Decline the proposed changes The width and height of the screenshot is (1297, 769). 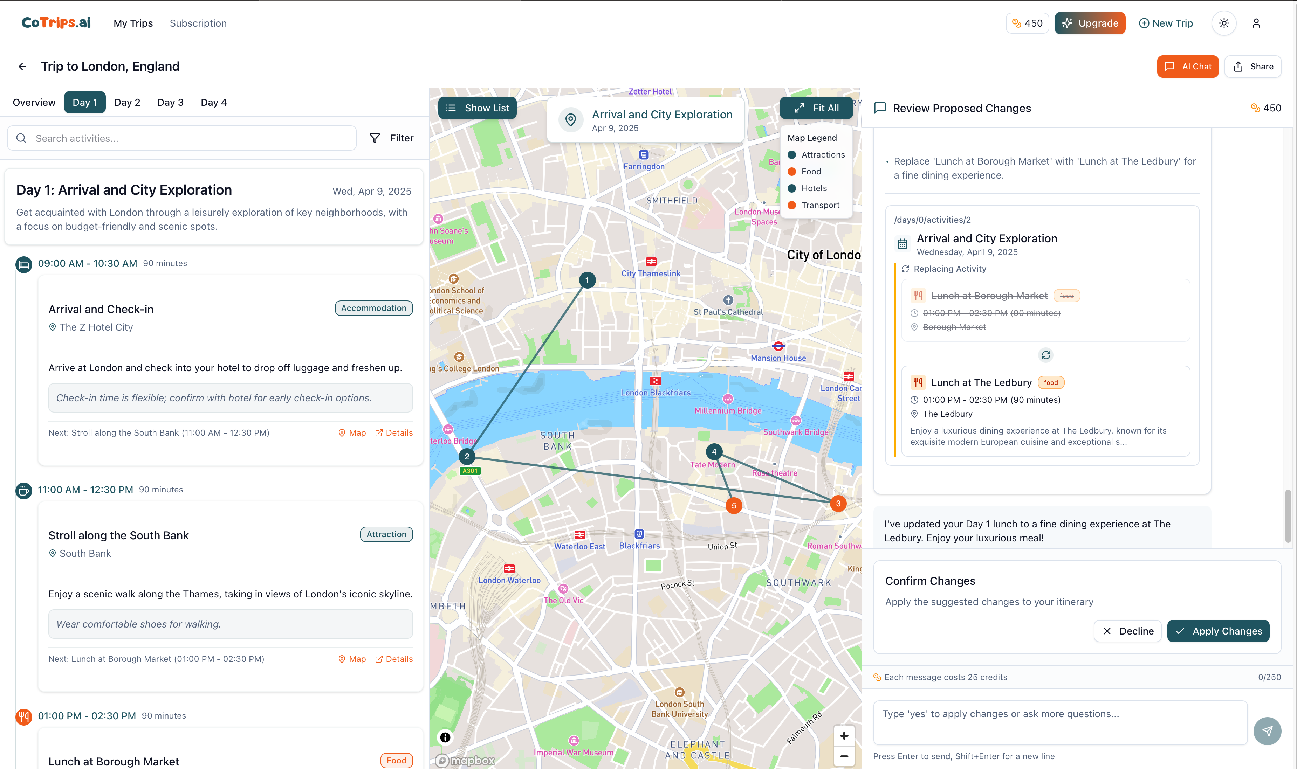tap(1127, 631)
